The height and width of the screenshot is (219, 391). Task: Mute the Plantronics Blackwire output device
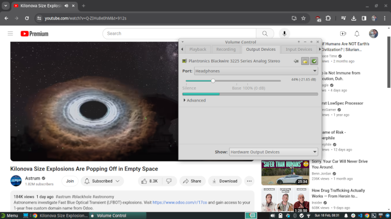pos(296,61)
